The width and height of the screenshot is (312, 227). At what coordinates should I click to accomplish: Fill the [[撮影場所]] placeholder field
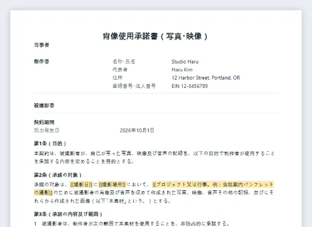pyautogui.click(x=112, y=185)
